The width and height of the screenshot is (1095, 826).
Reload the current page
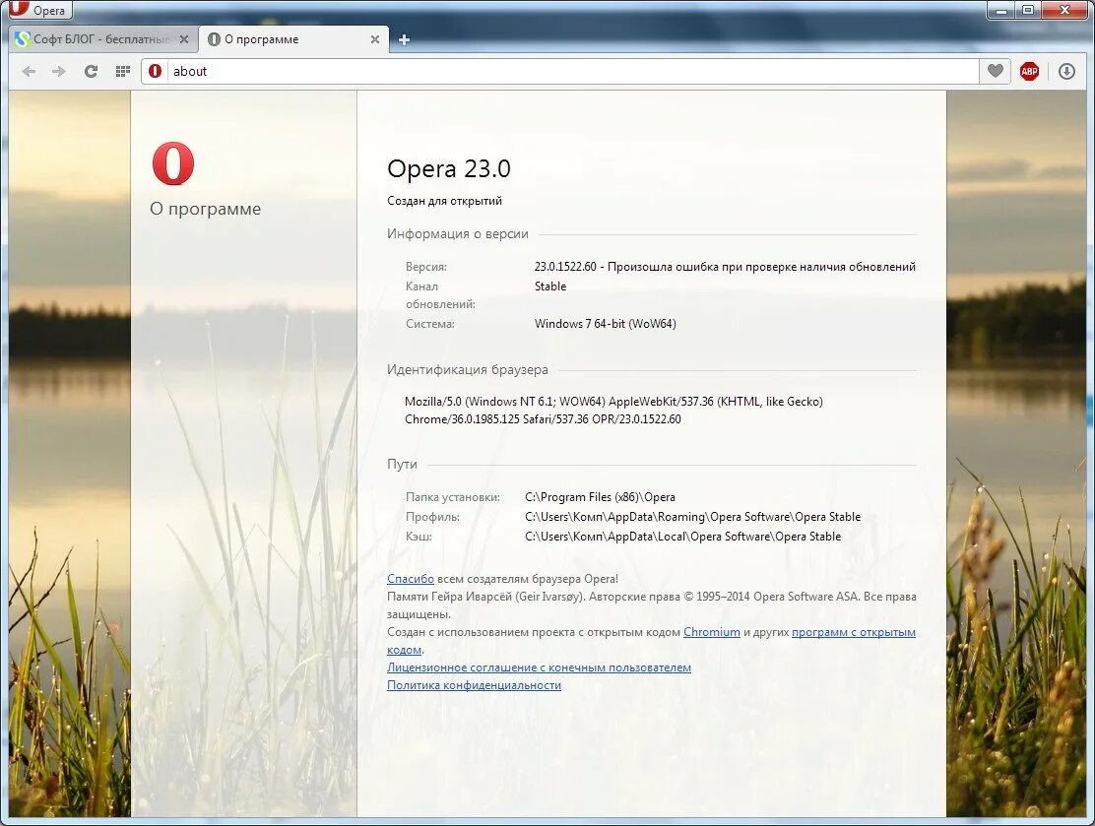[91, 71]
